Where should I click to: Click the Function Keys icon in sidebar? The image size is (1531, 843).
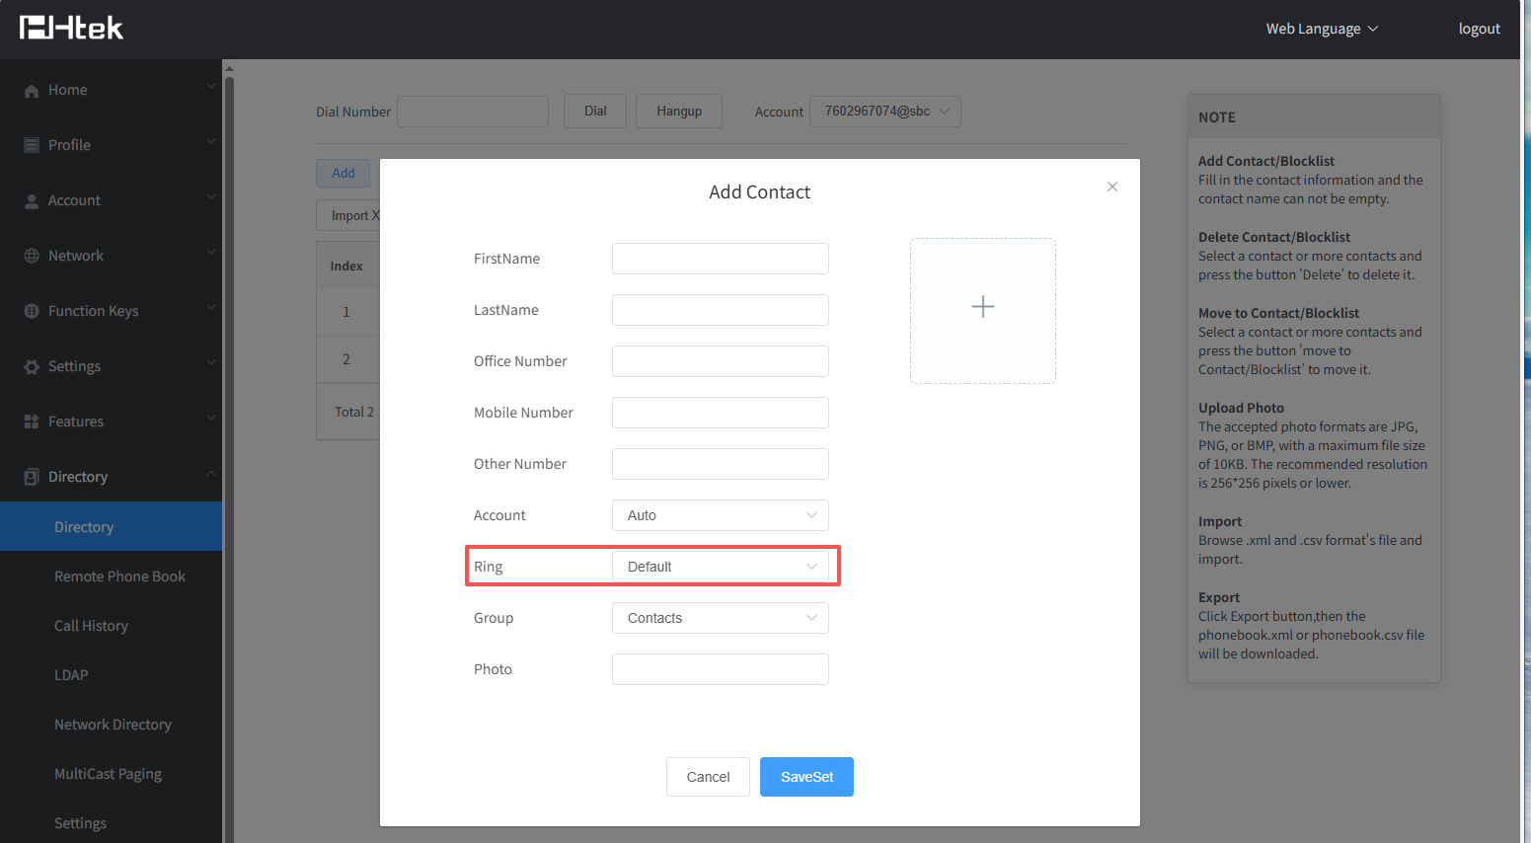32,311
